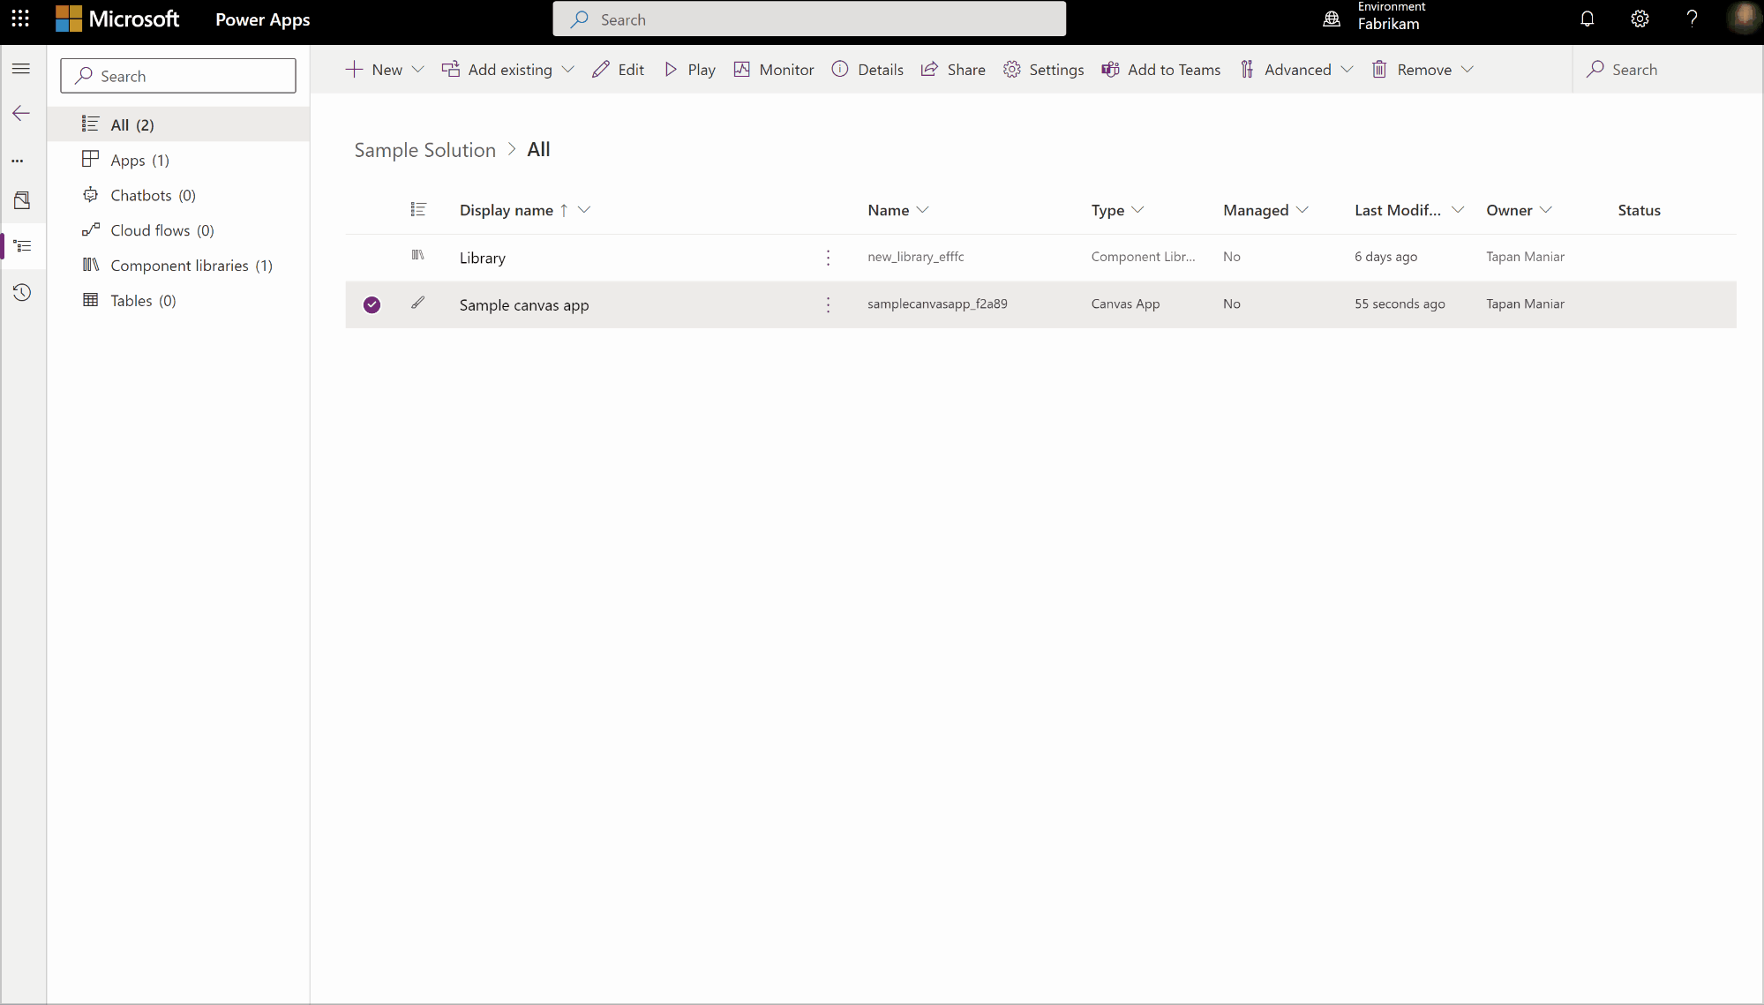The image size is (1764, 1005).
Task: Click ellipsis menu for Library item
Action: [829, 257]
